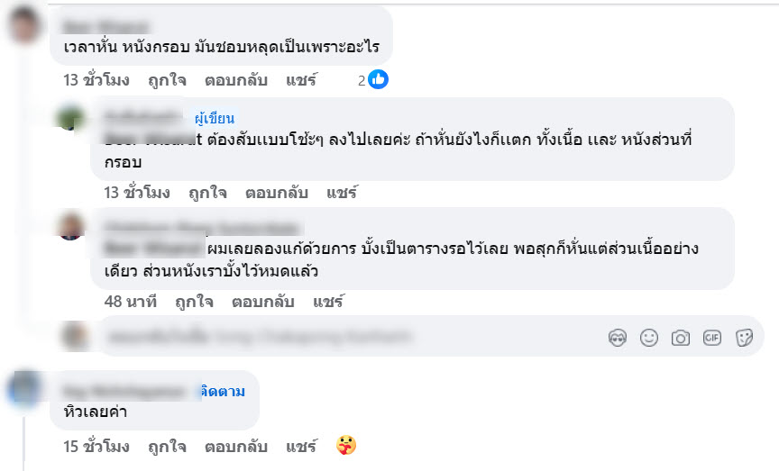The width and height of the screenshot is (779, 471).
Task: Click the blue thumbs-up reaction icon
Action: click(379, 80)
